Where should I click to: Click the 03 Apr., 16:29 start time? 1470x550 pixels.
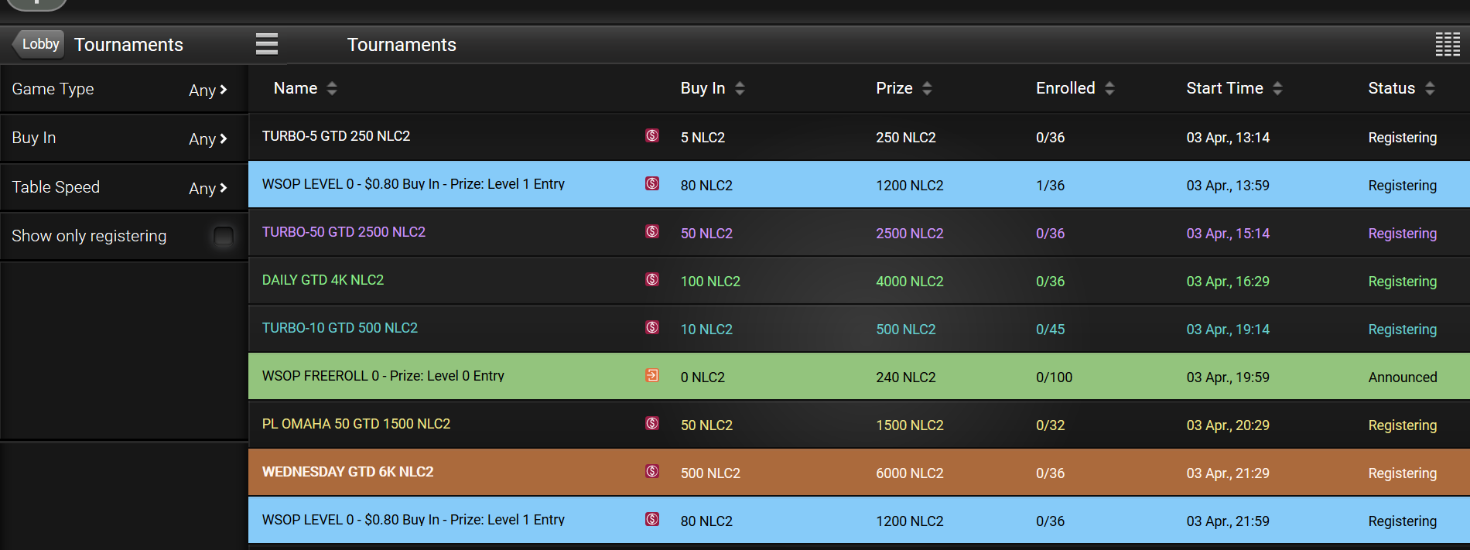pos(1228,282)
